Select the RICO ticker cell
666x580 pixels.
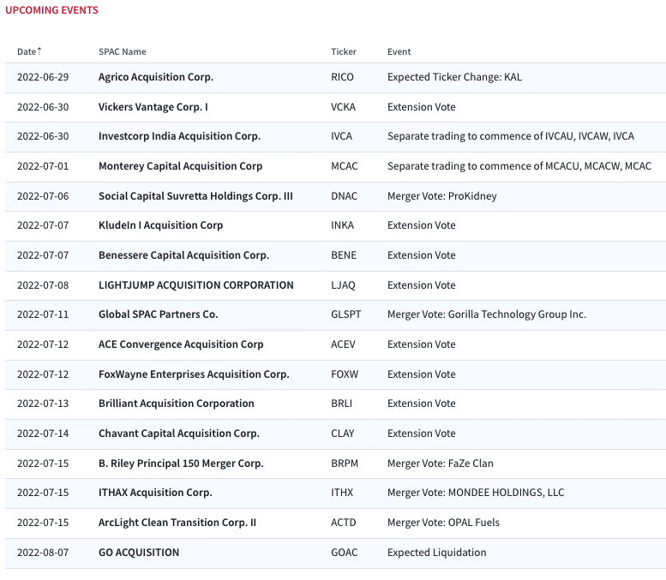point(342,77)
